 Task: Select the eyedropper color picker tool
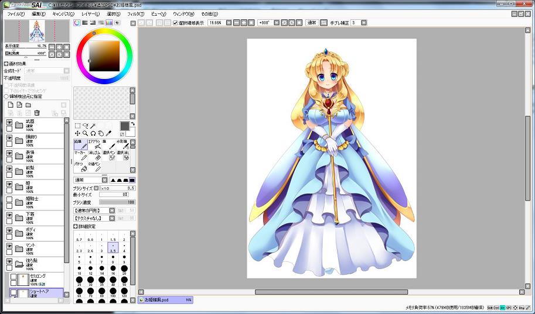[108, 133]
